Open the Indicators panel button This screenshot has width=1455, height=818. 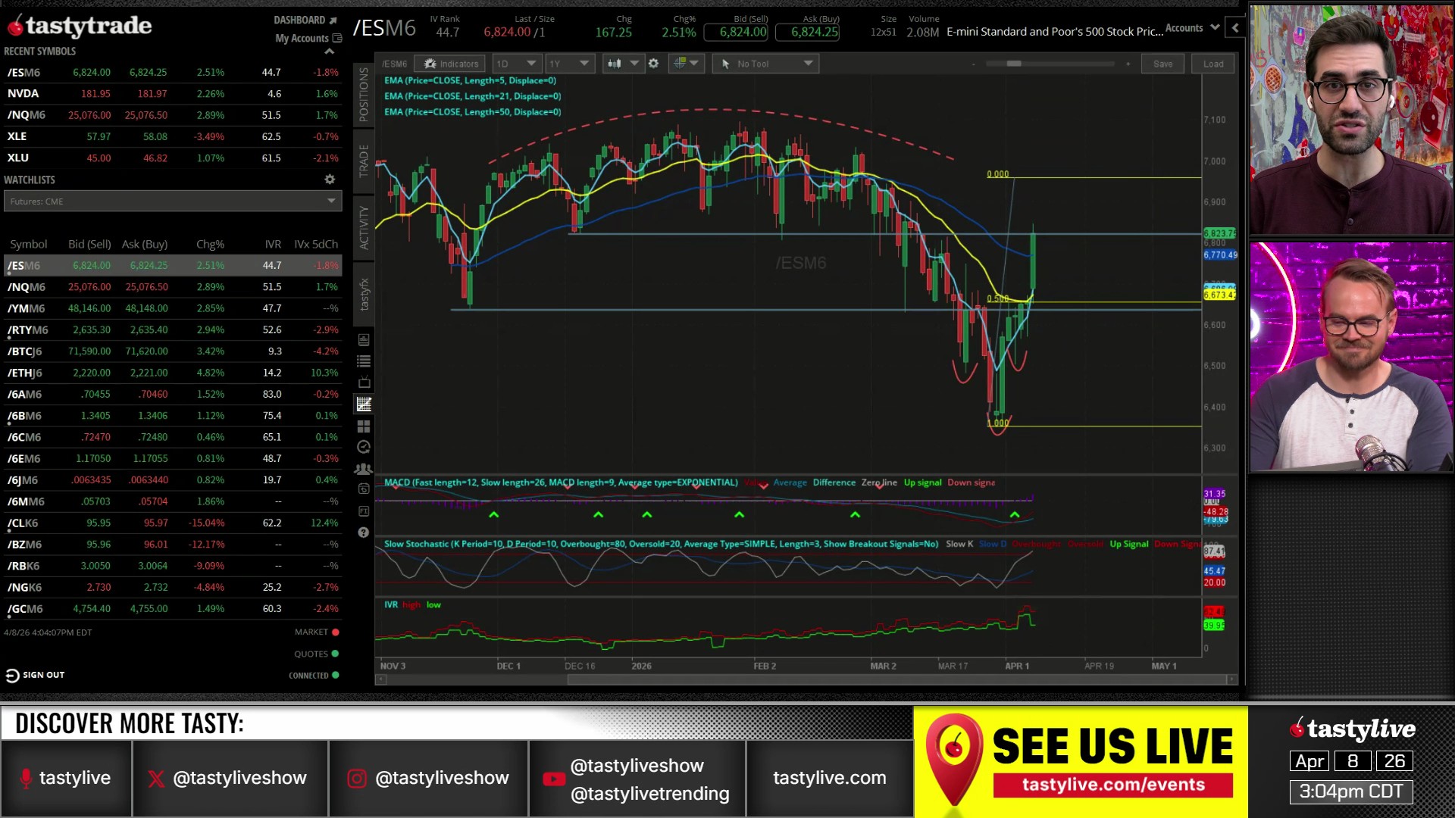(x=452, y=64)
